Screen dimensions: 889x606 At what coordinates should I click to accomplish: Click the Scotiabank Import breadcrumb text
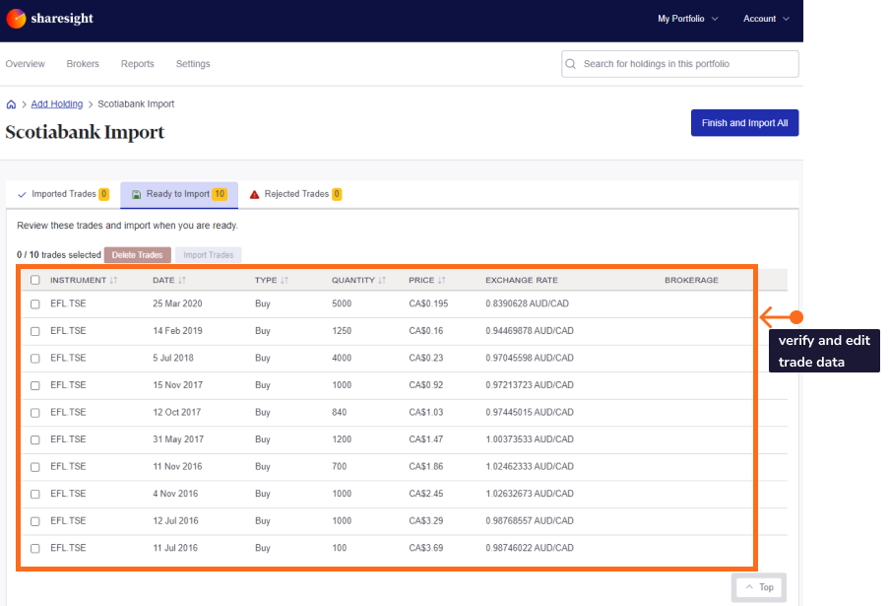pyautogui.click(x=136, y=103)
